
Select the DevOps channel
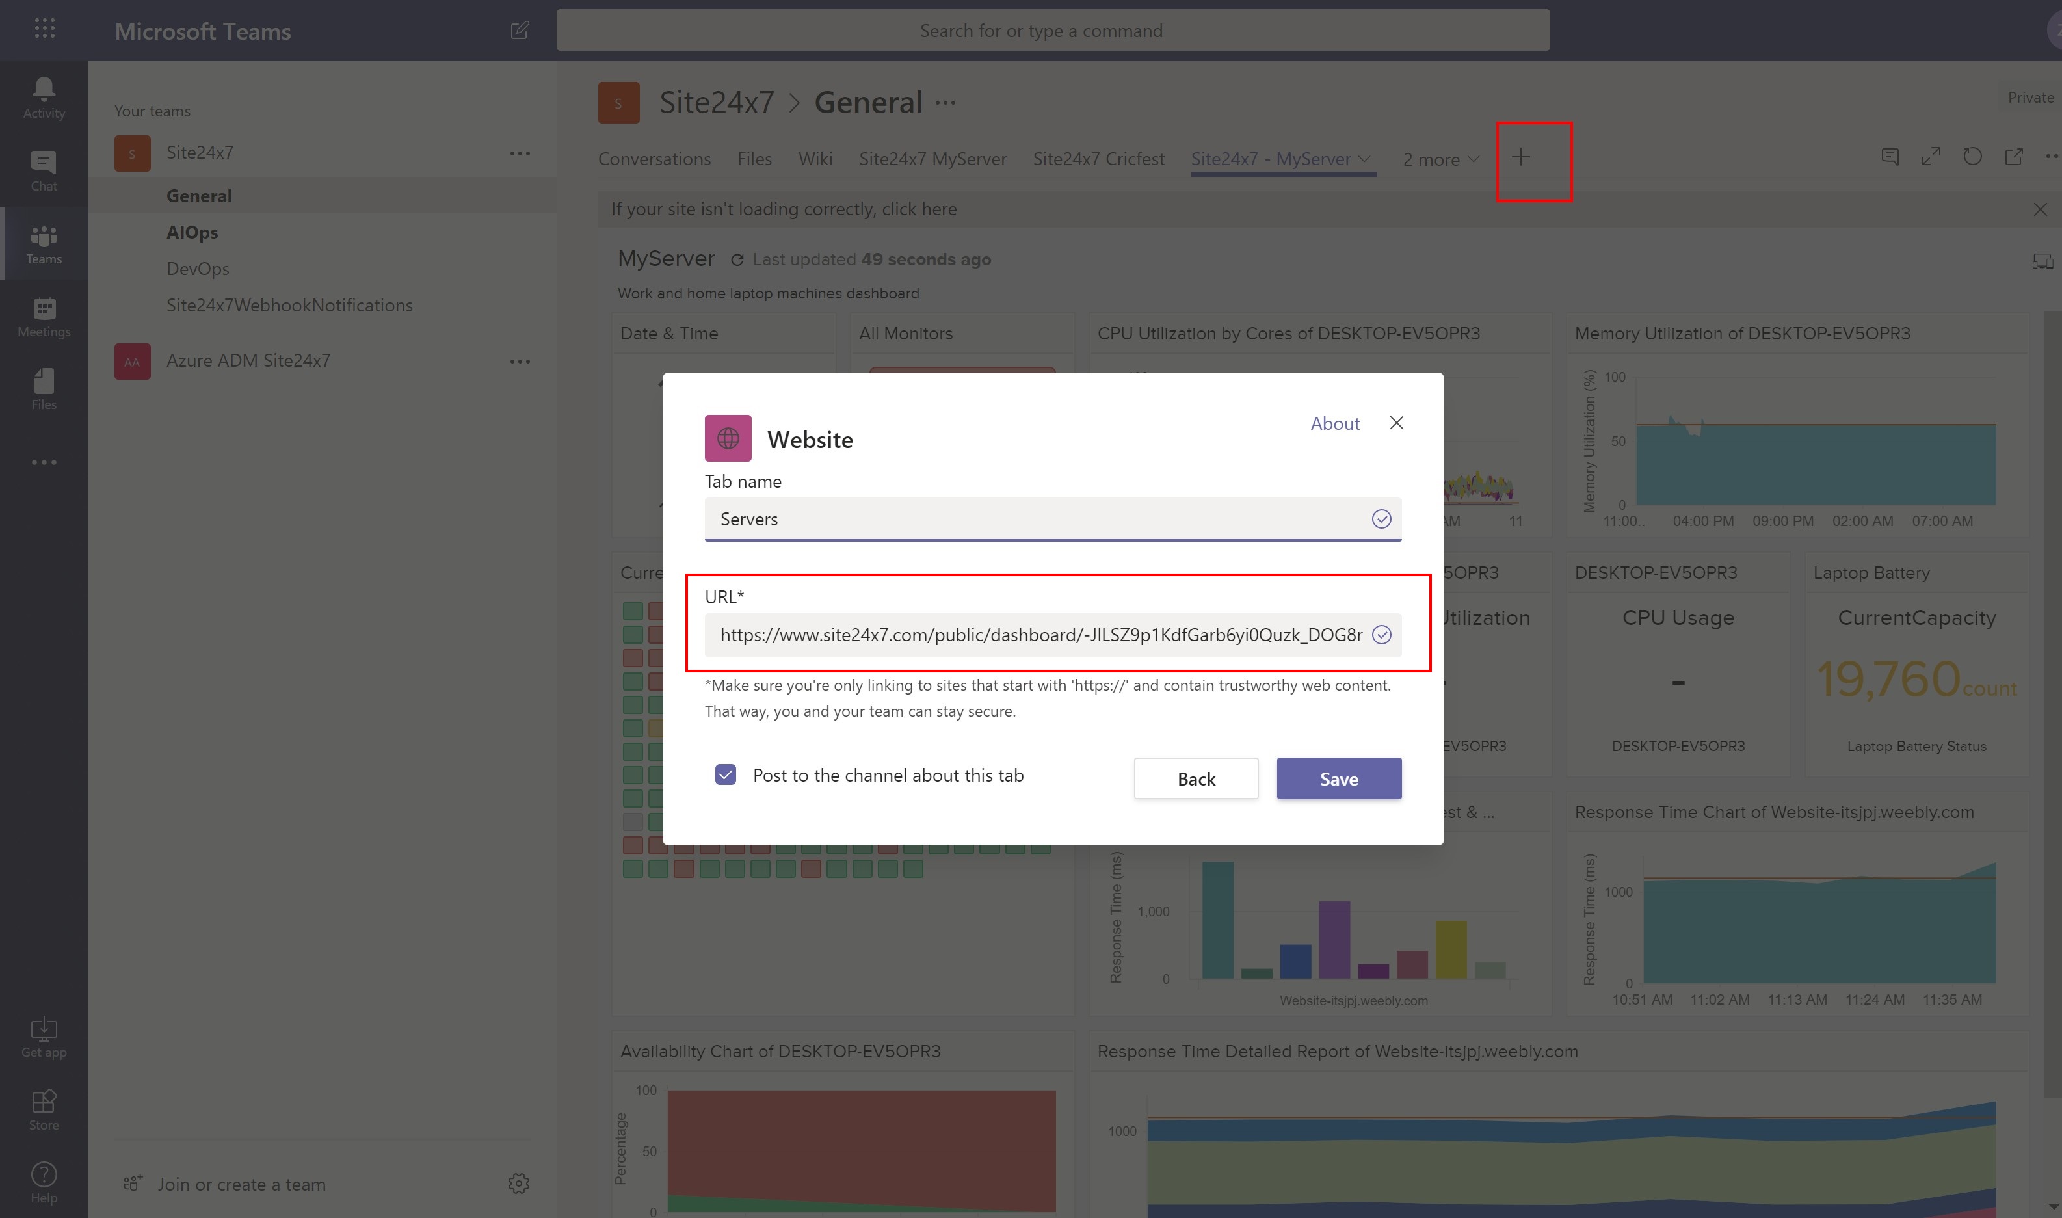coord(198,269)
